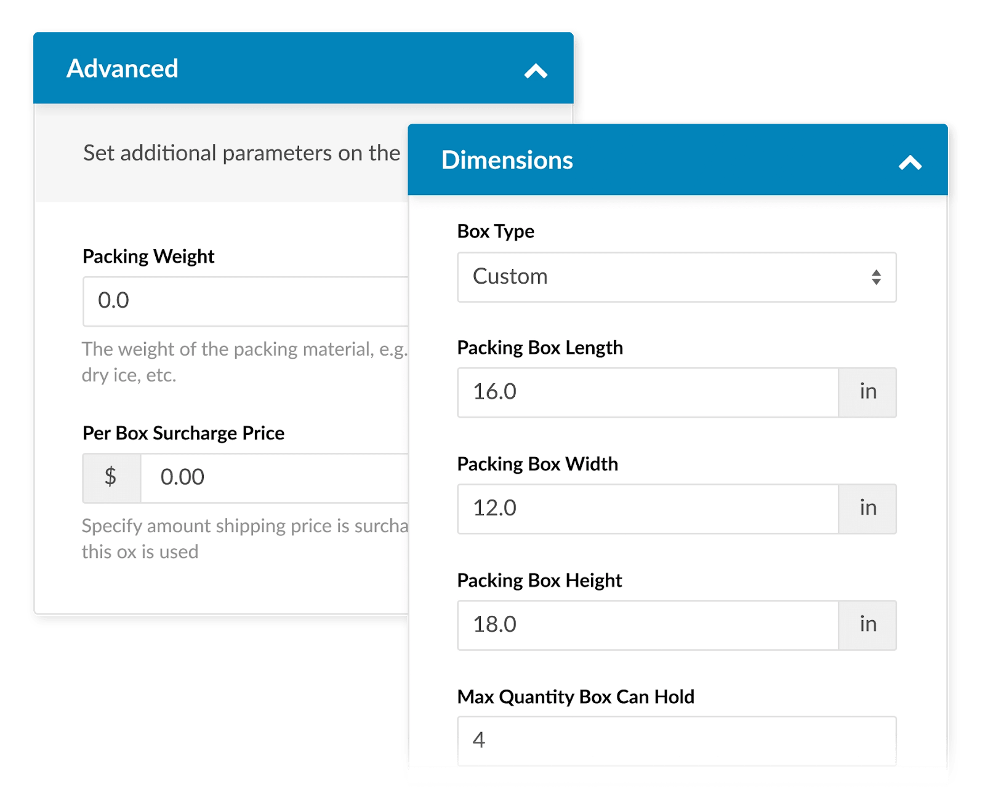
Task: Click the Per Box Surcharge Price label
Action: click(x=183, y=433)
